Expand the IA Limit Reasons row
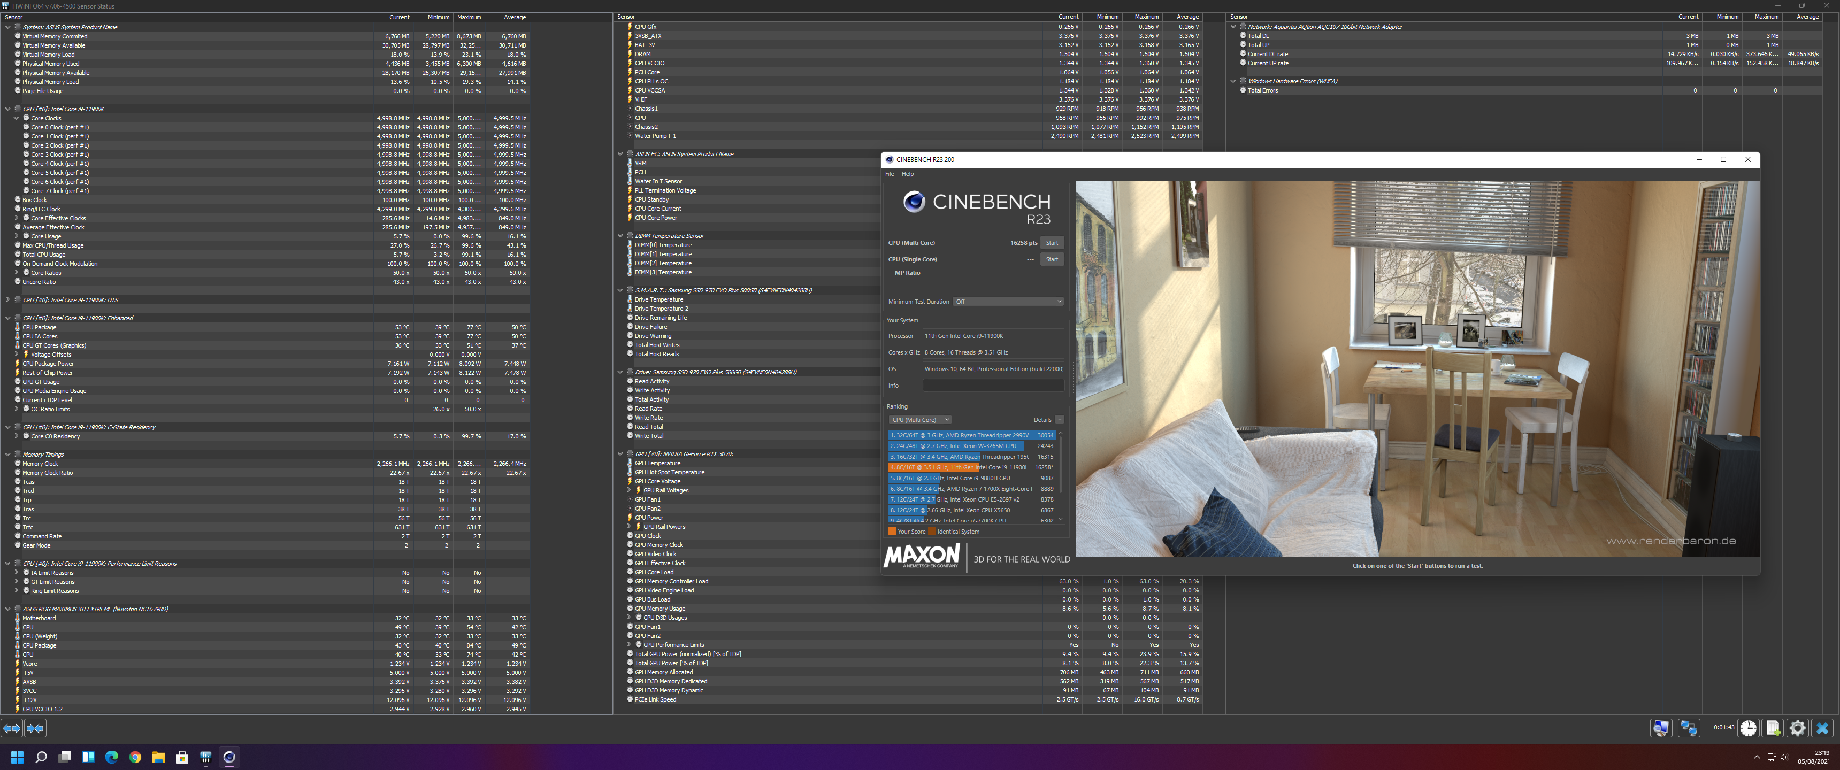The height and width of the screenshot is (770, 1840). (17, 573)
